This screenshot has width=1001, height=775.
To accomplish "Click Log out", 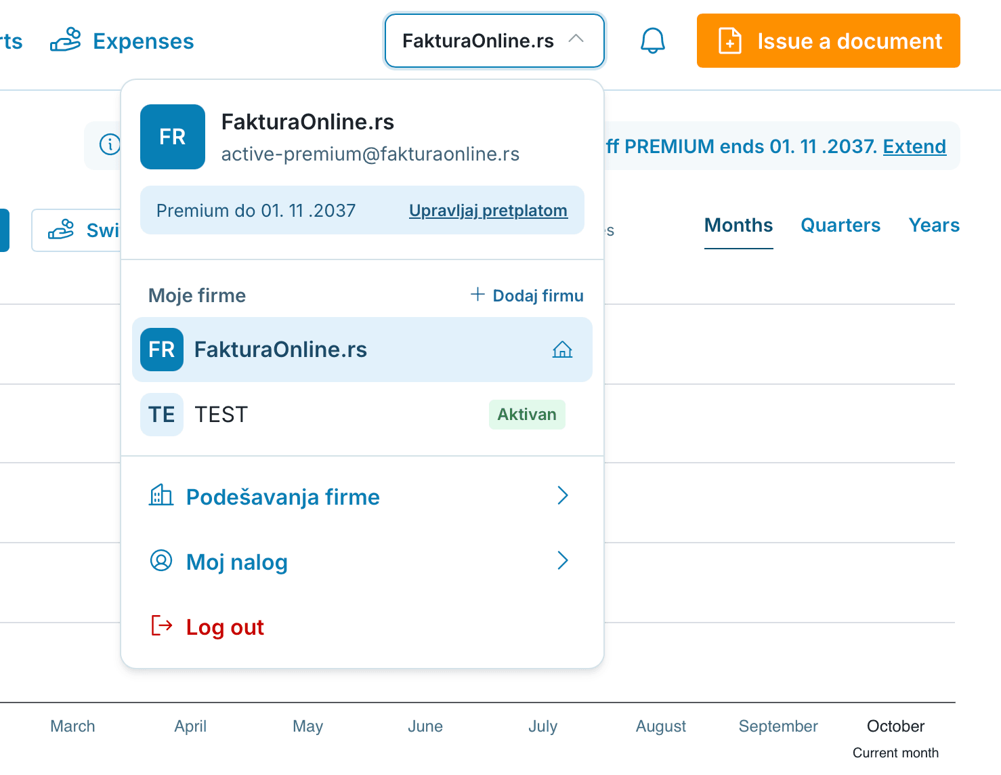I will tap(225, 627).
